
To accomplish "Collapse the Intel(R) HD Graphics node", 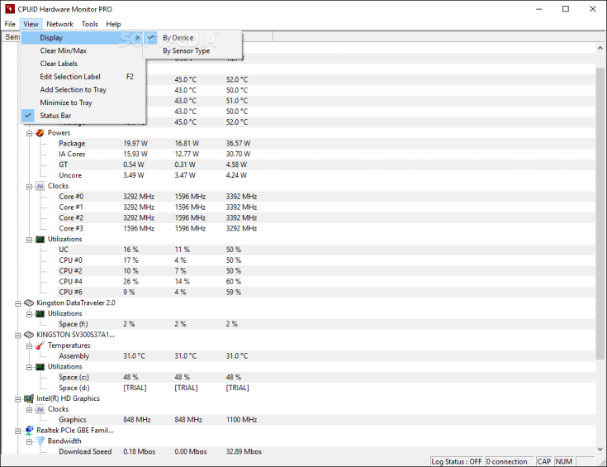I will click(18, 398).
